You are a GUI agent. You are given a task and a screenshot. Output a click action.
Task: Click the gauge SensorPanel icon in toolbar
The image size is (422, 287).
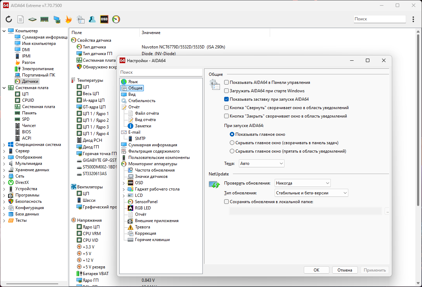pos(116,19)
